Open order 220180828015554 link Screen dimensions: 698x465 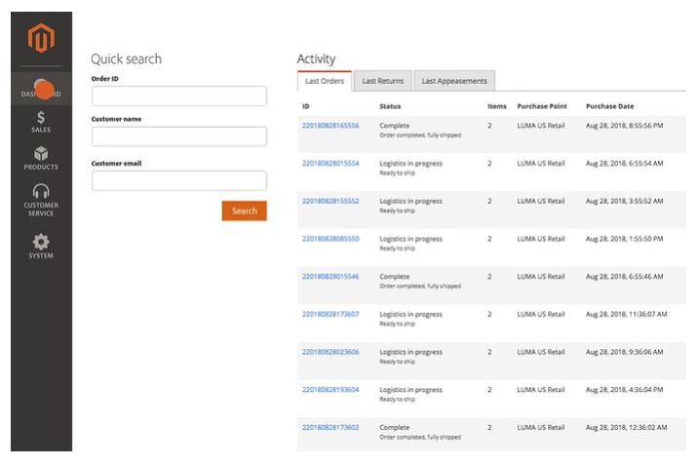pyautogui.click(x=330, y=163)
